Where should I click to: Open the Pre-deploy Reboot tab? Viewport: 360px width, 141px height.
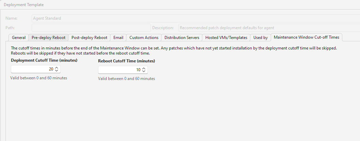48,38
